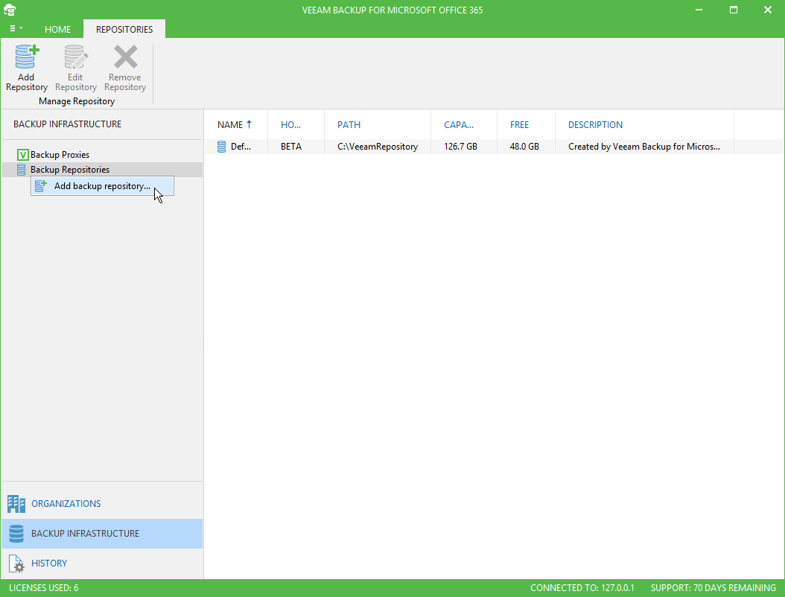Sort by the FREE column header
Viewport: 785px width, 597px height.
[x=519, y=124]
